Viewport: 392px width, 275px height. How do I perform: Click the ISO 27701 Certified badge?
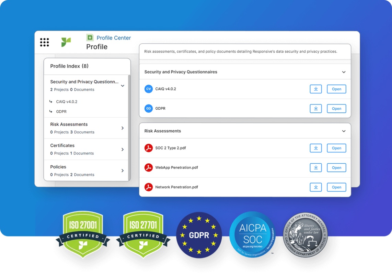click(x=143, y=234)
